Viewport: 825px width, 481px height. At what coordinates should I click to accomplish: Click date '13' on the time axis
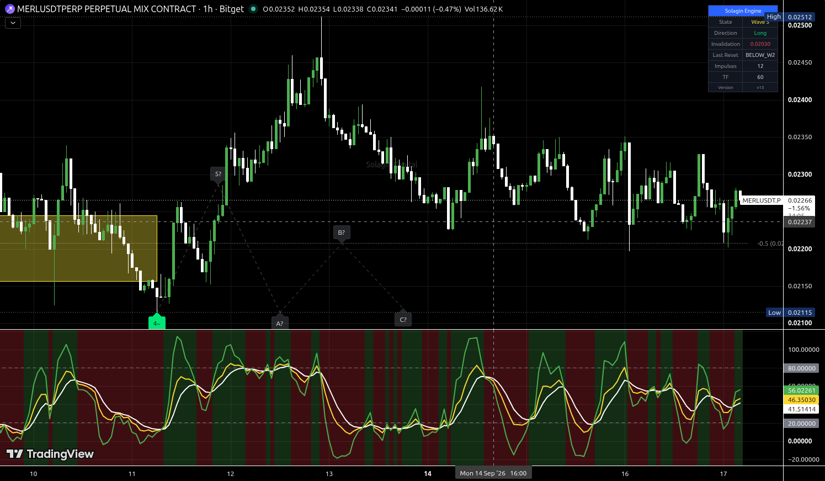(329, 474)
